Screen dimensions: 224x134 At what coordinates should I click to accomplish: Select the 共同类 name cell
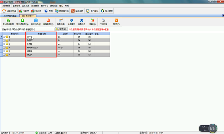(x=41, y=44)
